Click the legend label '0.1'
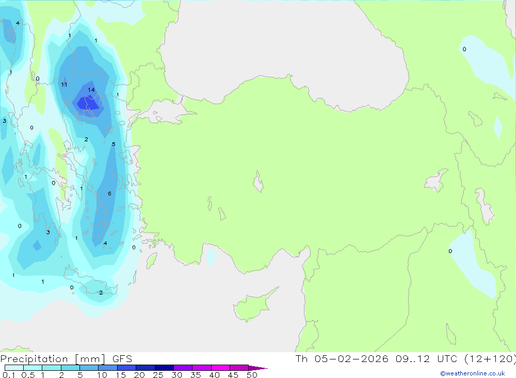Viewport: 516px width, 378px height. tap(9, 375)
